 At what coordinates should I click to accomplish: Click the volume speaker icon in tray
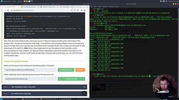[x=161, y=1]
